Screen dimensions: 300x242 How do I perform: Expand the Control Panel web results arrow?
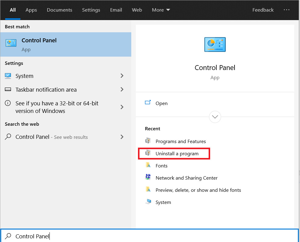click(x=122, y=137)
